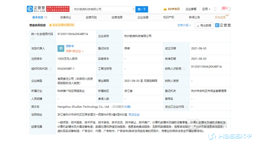Click 纠错 correction link
Image resolution: width=255 pixels, height=143 pixels.
pyautogui.click(x=127, y=107)
